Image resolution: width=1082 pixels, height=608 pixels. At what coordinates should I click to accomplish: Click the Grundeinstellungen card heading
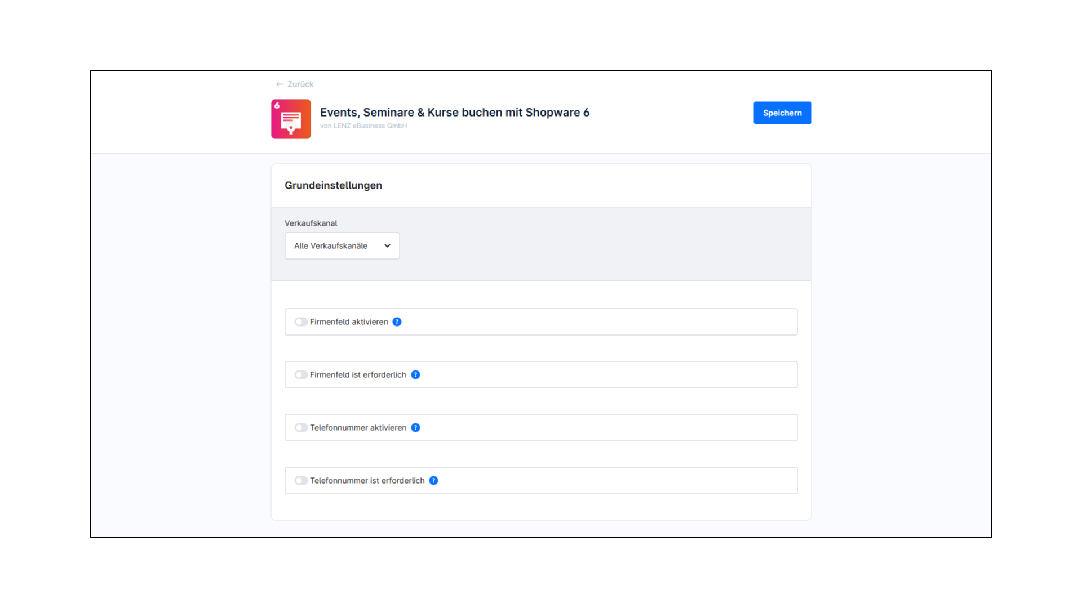[333, 186]
